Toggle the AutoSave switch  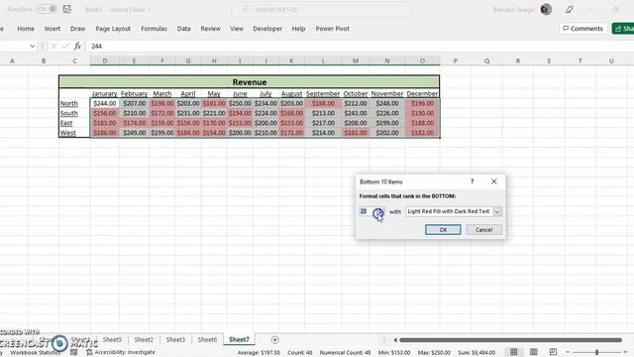tap(46, 9)
